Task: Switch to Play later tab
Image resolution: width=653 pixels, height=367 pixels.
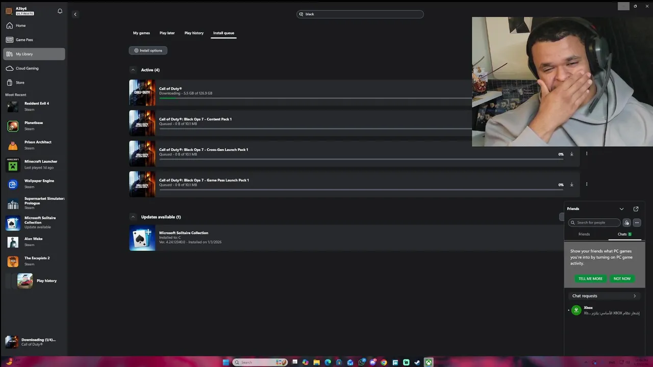Action: [x=167, y=33]
